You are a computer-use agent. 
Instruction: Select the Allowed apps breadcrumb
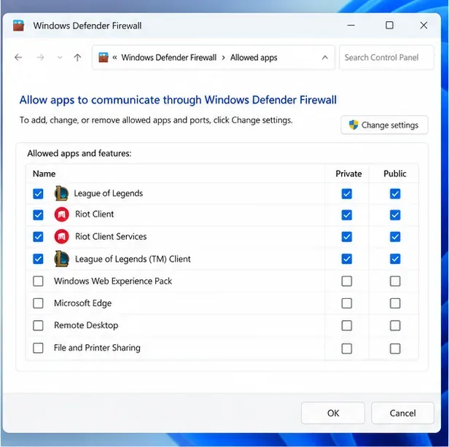[254, 58]
